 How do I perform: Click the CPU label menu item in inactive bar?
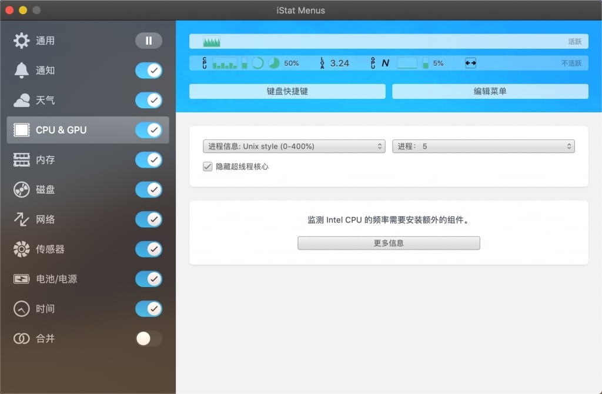click(205, 63)
